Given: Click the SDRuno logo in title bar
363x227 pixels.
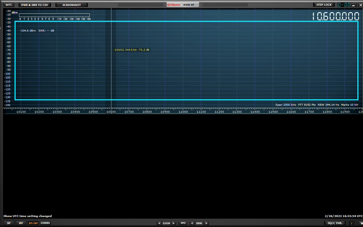Looking at the screenshot, I should [174, 5].
